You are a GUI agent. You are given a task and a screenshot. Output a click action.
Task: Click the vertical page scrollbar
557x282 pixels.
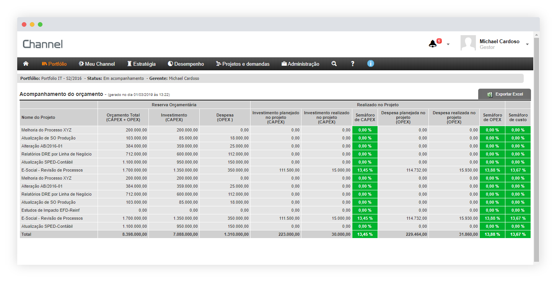(x=536, y=149)
